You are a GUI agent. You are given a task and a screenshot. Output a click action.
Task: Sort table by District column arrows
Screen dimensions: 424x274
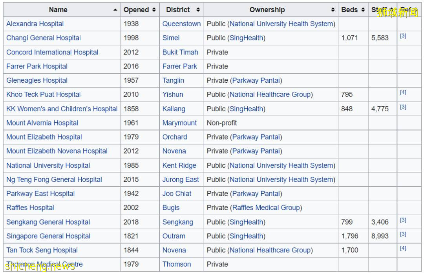(x=198, y=10)
